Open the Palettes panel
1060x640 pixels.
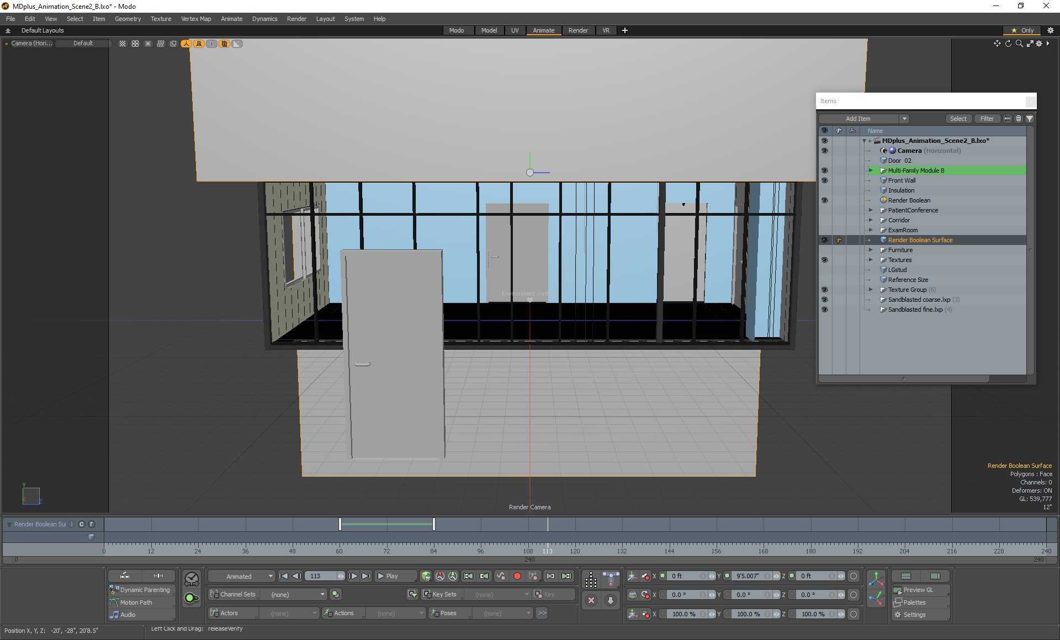pos(914,602)
